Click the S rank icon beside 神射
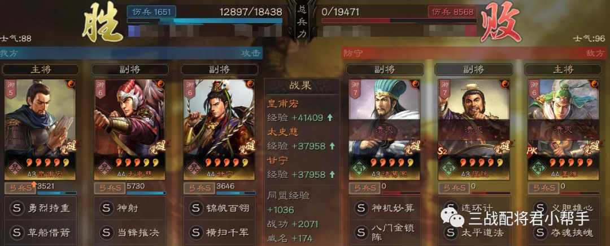This screenshot has height=246, width=610. coord(106,208)
